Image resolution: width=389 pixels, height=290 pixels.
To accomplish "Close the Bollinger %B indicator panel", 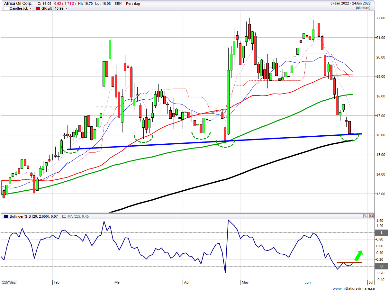I will point(371,216).
